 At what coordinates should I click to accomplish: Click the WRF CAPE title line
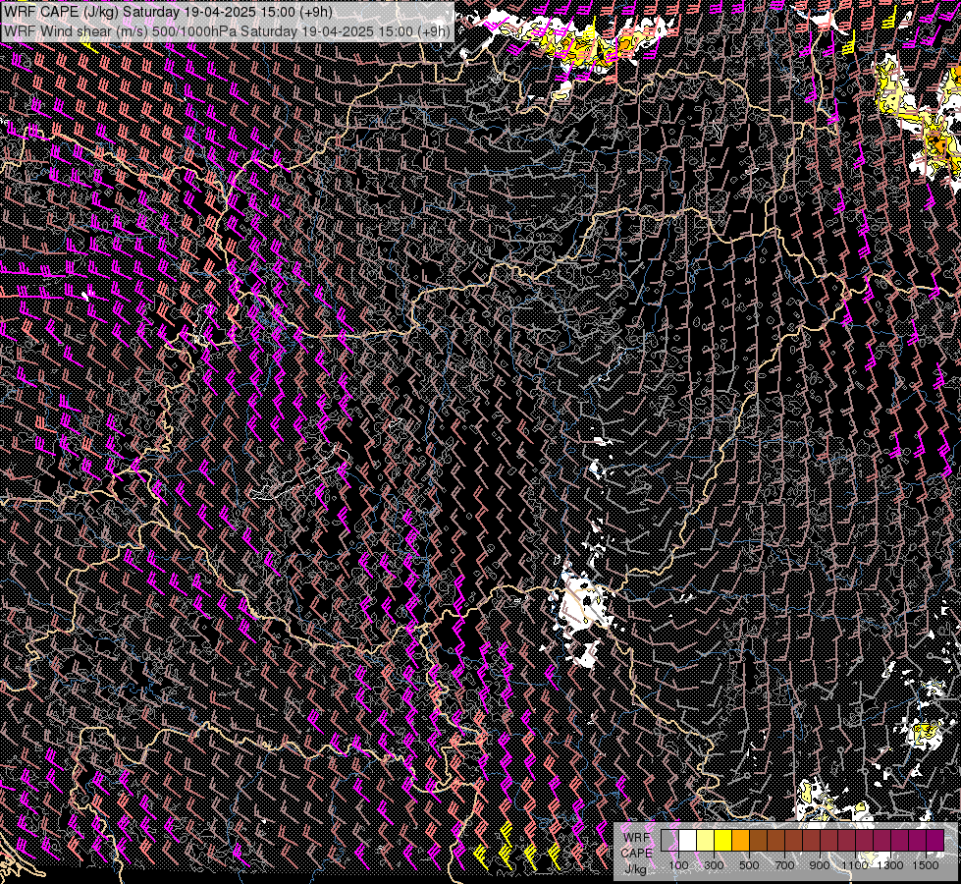click(168, 12)
